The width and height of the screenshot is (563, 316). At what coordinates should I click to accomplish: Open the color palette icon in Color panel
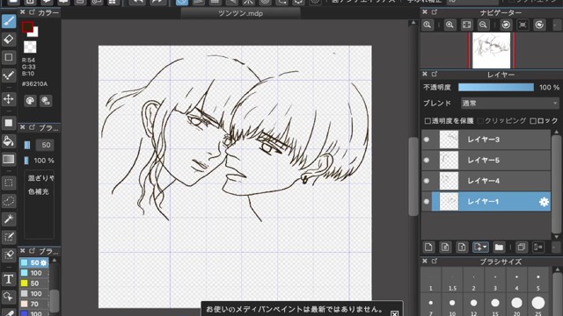coord(30,101)
